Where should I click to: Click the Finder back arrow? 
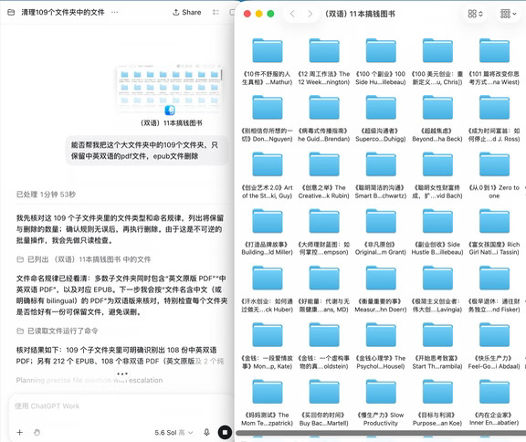click(x=292, y=14)
